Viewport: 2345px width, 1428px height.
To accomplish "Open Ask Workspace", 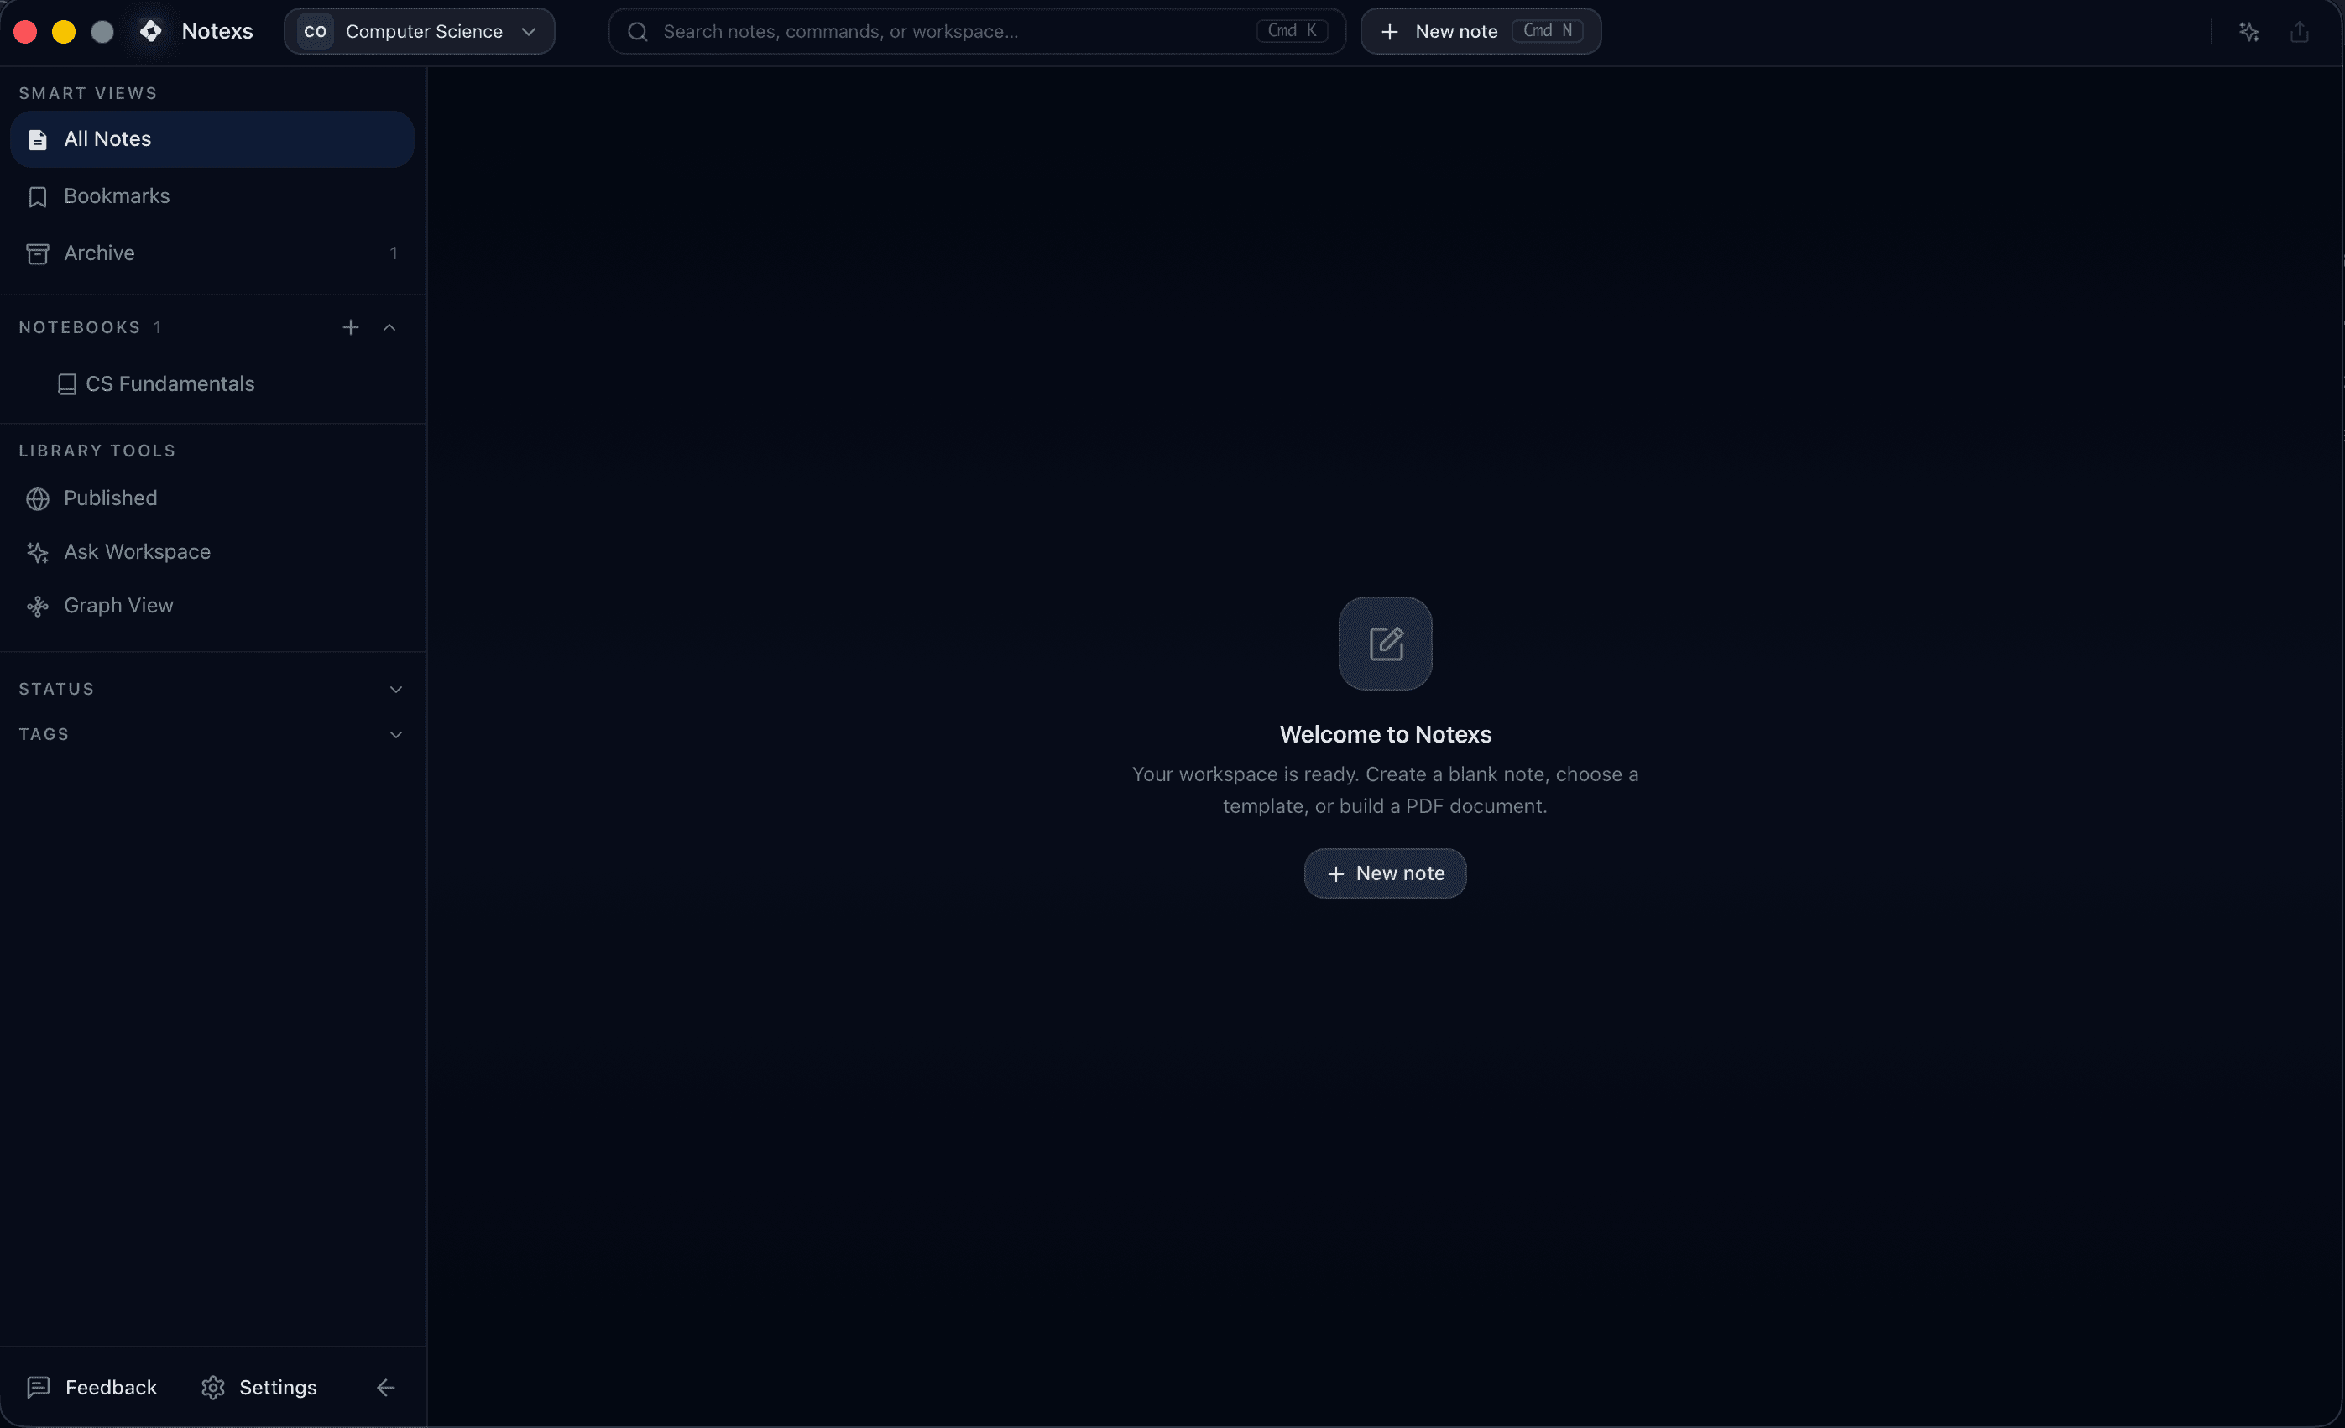I will [x=212, y=552].
